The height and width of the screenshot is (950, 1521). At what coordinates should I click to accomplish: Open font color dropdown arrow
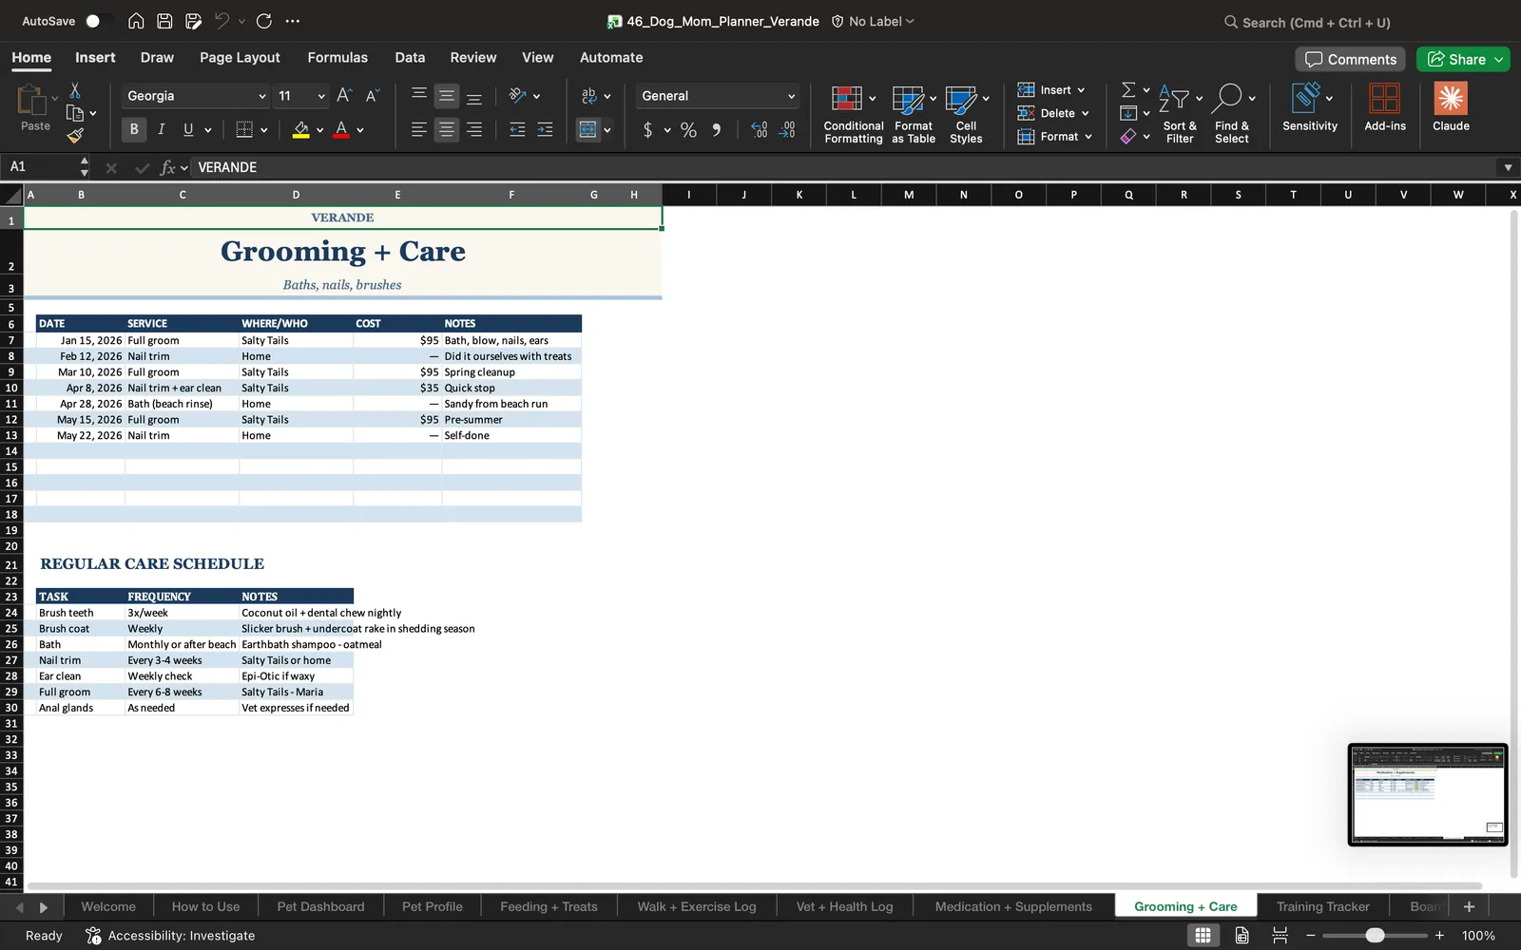(x=360, y=130)
